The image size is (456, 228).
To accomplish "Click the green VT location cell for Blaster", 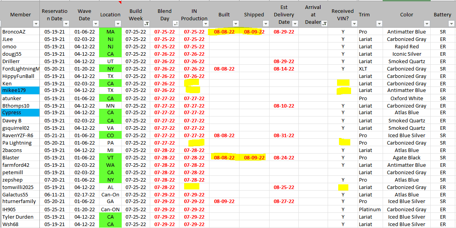I will [x=110, y=158].
